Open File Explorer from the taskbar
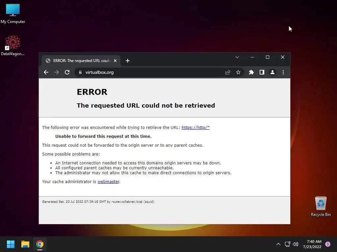Viewport: 337px width, 252px height. (25, 244)
